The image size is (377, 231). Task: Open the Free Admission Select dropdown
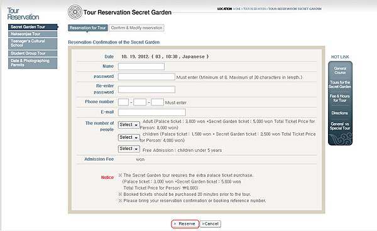[x=129, y=149]
